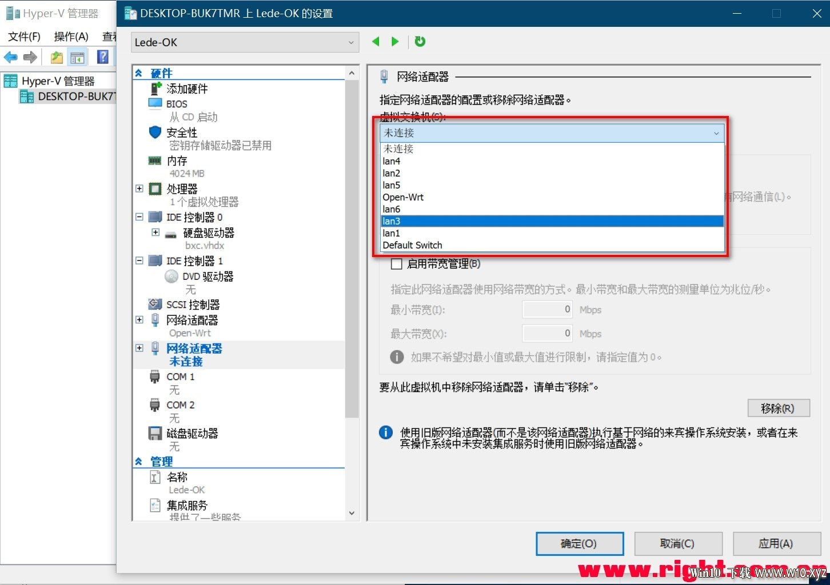Choose lan6 in the switch list
830x585 pixels.
(x=552, y=209)
